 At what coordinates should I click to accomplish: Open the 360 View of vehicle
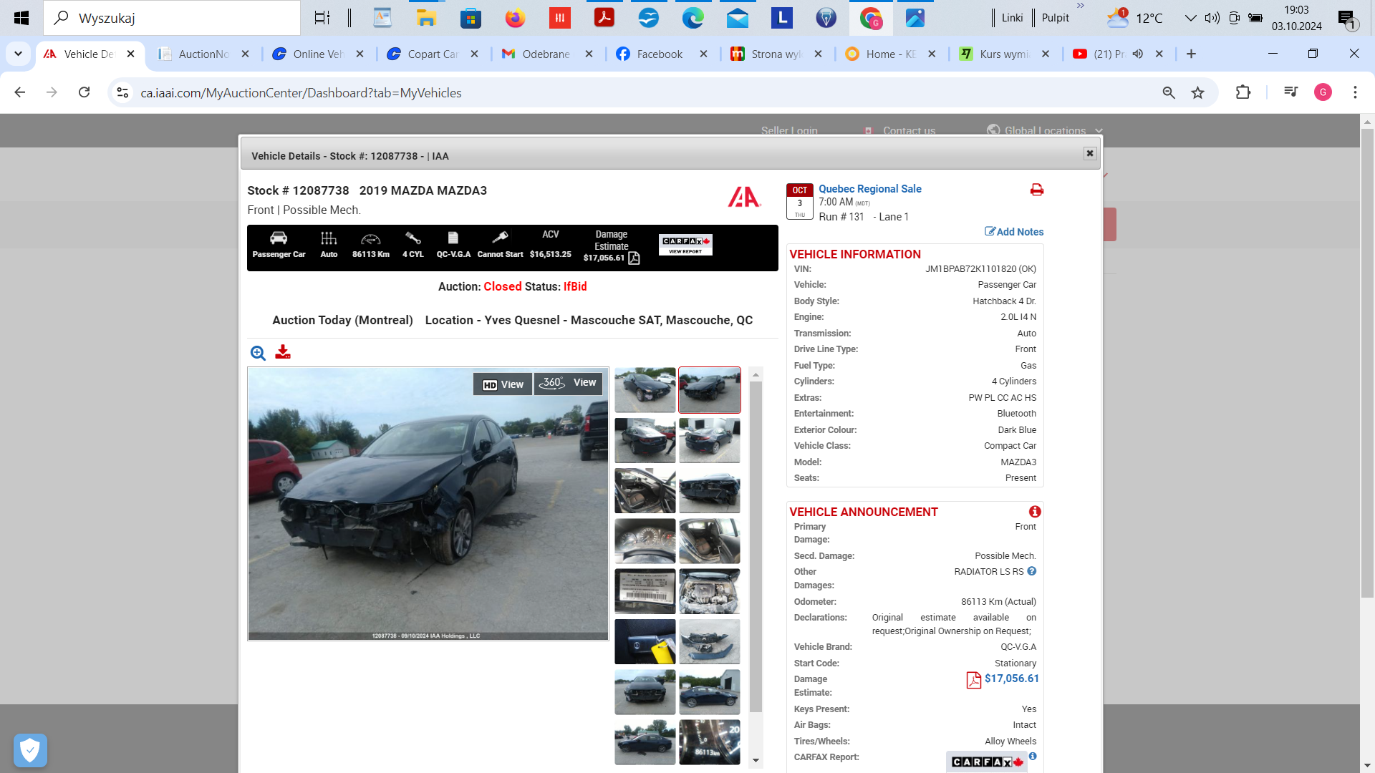tap(568, 383)
